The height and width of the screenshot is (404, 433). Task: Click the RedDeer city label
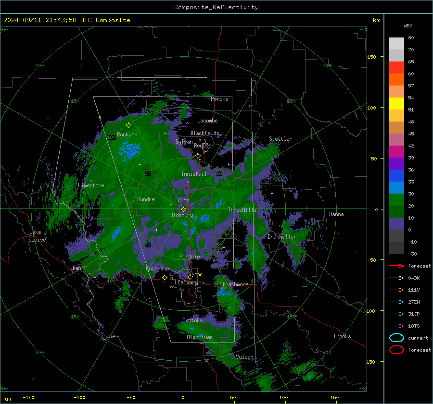click(204, 146)
